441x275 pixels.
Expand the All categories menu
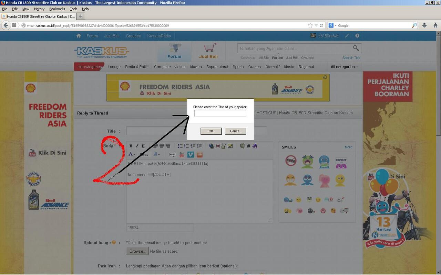pos(345,67)
